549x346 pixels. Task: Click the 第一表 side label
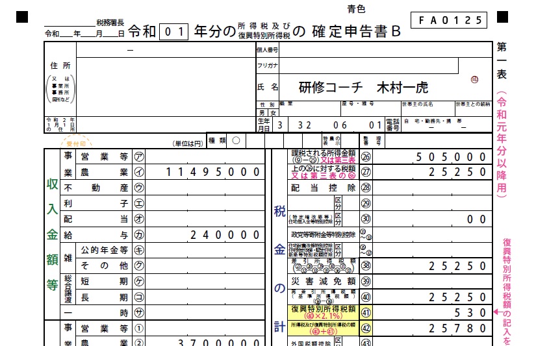pyautogui.click(x=502, y=60)
